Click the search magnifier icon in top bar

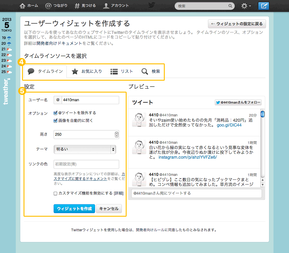pyautogui.click(x=230, y=6)
